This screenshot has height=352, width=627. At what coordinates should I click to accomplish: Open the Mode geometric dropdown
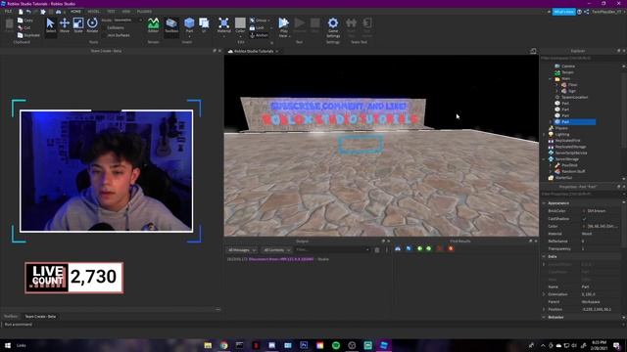[127, 20]
